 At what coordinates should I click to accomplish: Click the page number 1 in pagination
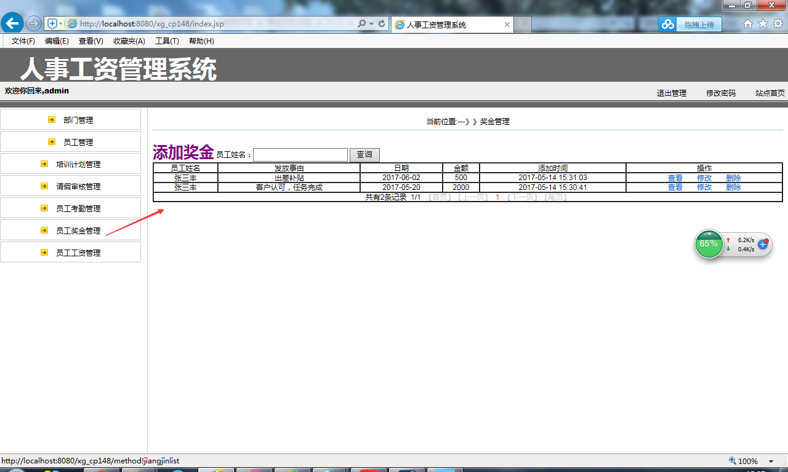(497, 197)
